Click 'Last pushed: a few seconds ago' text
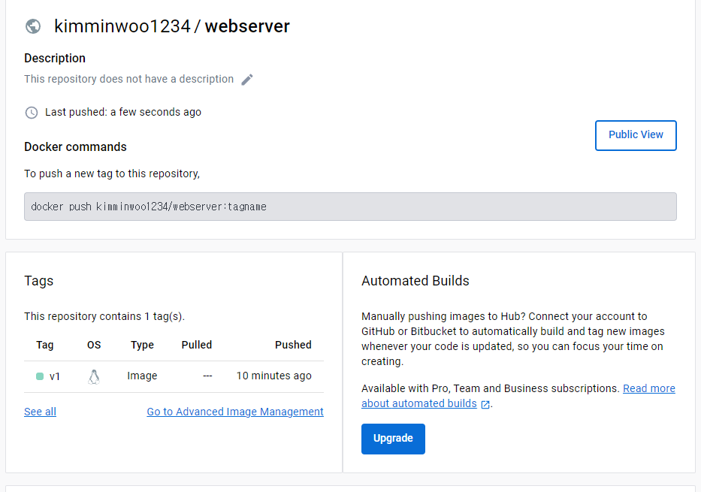This screenshot has height=492, width=701. (123, 112)
